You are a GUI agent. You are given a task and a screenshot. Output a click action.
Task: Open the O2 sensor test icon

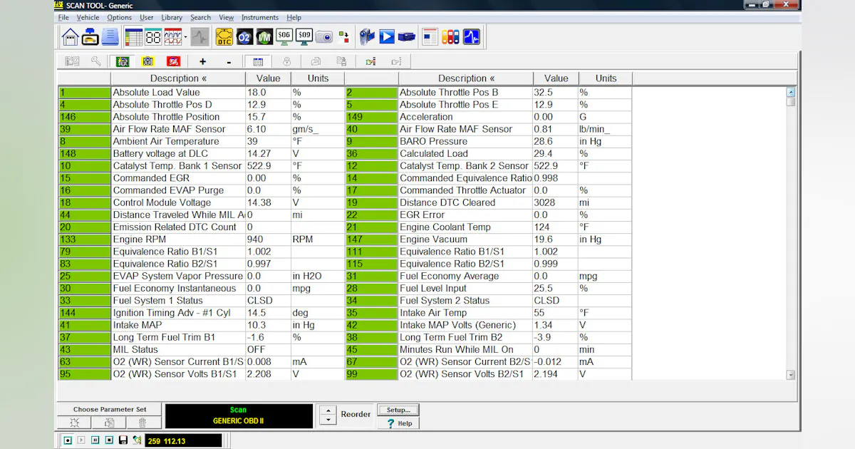point(244,36)
